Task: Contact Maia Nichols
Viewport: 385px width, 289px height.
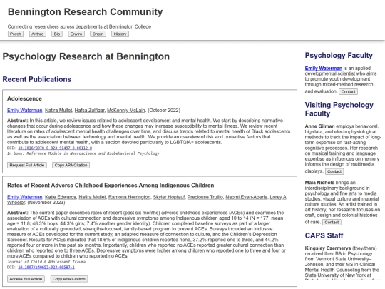Action: 332,223
